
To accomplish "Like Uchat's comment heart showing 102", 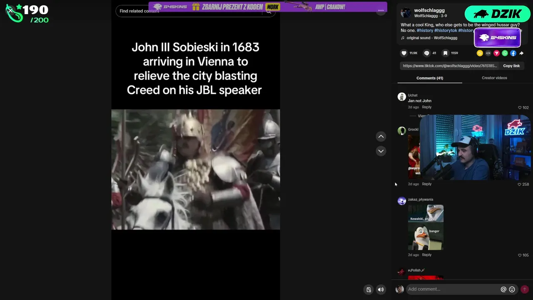I will point(520,107).
